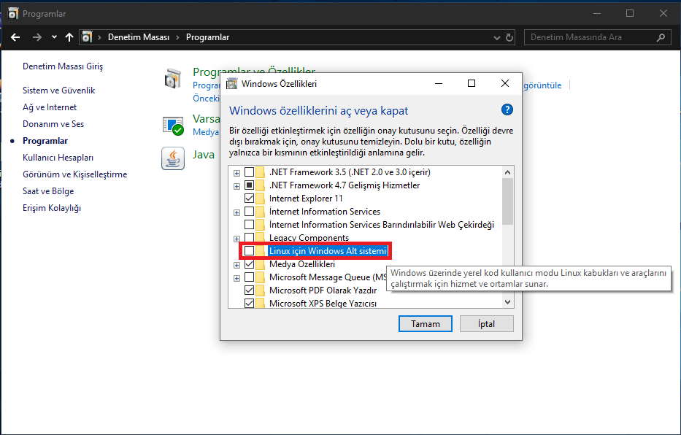The image size is (681, 435).
Task: Expand Internet Information Services node
Action: click(x=236, y=212)
